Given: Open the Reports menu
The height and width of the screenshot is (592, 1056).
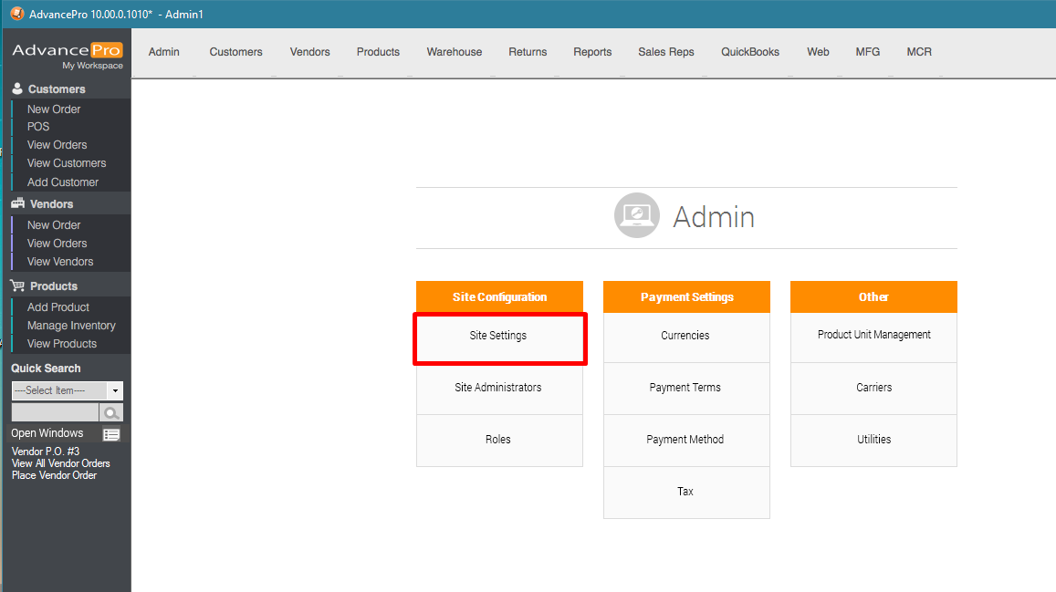Looking at the screenshot, I should pyautogui.click(x=592, y=52).
